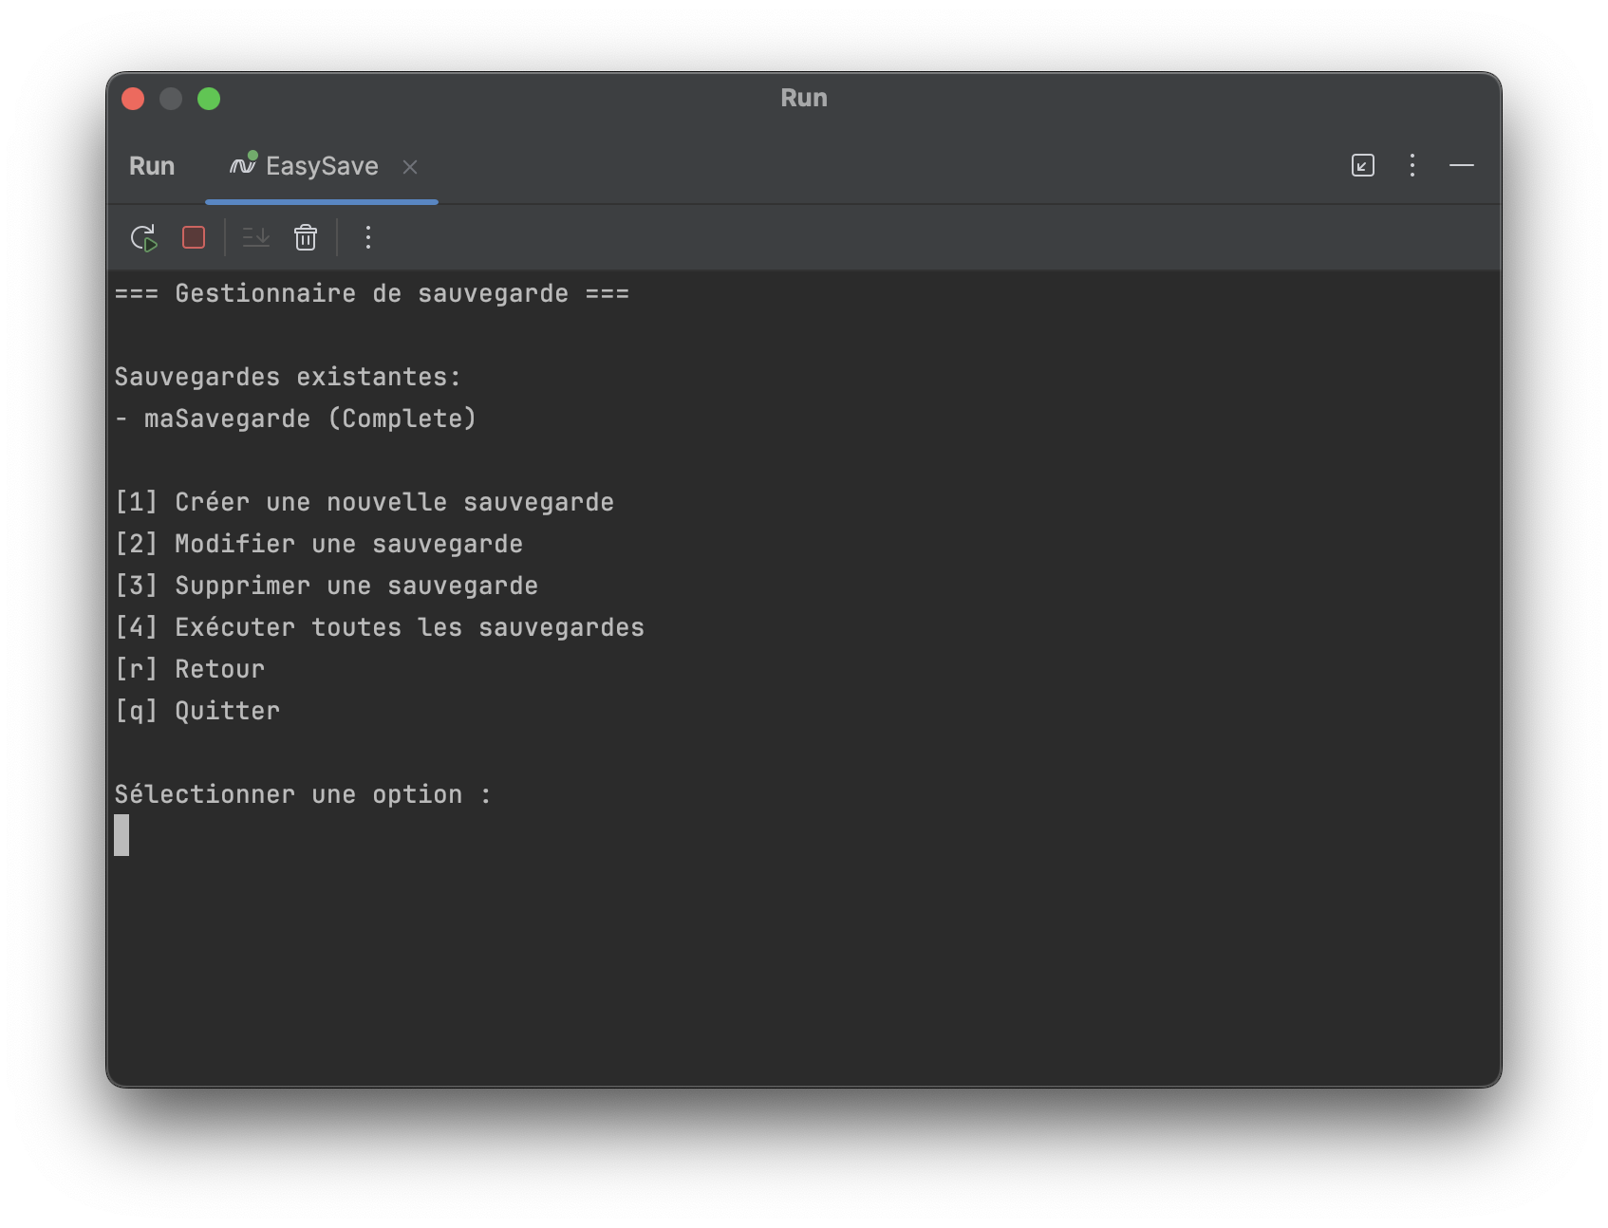The image size is (1608, 1228).
Task: Select the EasySave tab
Action: 319,166
